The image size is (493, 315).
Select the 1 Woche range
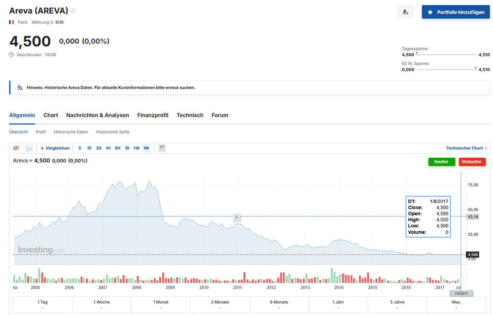102,304
